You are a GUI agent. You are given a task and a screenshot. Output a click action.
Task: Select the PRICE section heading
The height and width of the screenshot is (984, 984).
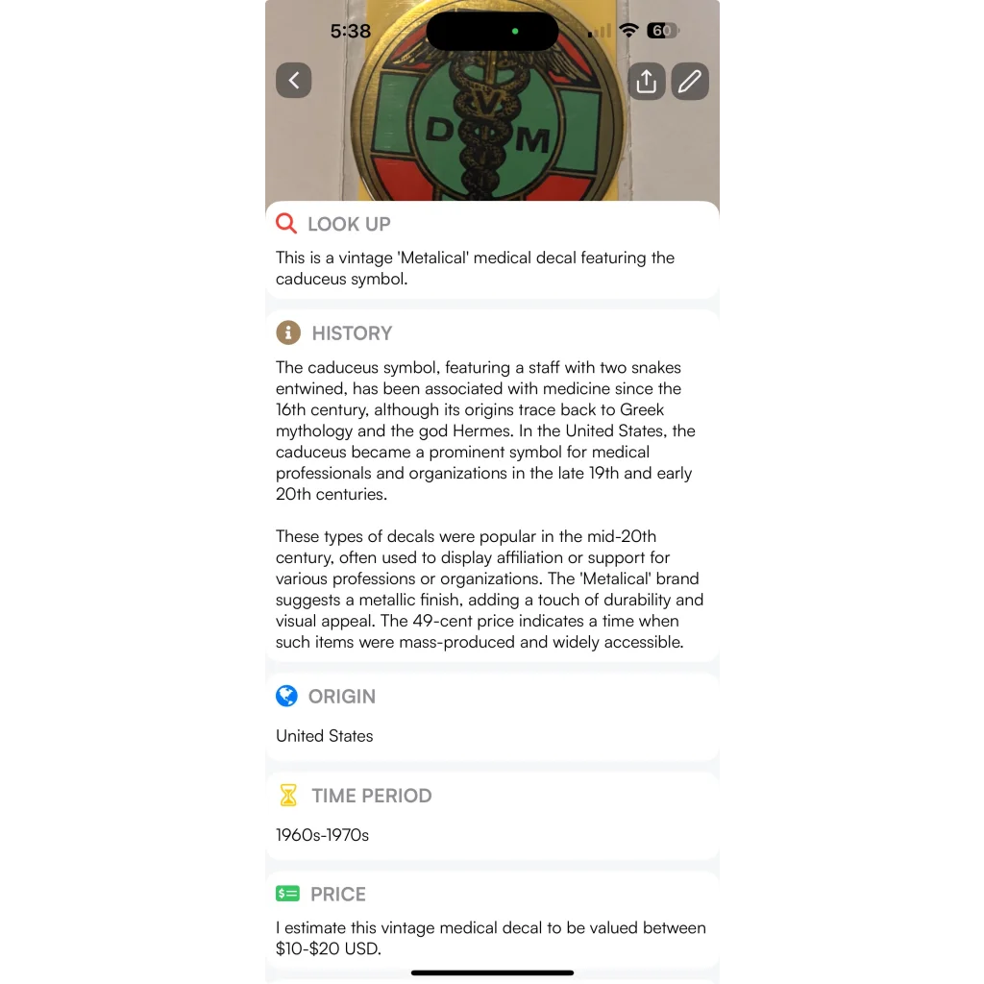click(338, 895)
